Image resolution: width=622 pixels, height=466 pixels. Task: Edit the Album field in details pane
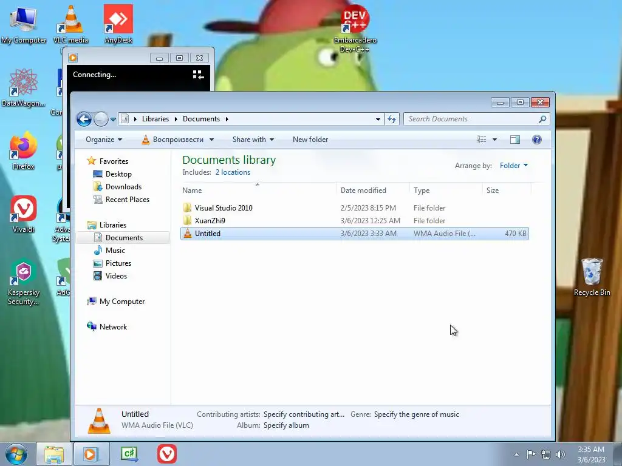[x=286, y=425]
